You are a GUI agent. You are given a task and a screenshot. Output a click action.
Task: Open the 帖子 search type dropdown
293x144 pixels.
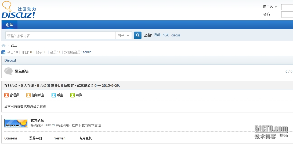pyautogui.click(x=124, y=35)
